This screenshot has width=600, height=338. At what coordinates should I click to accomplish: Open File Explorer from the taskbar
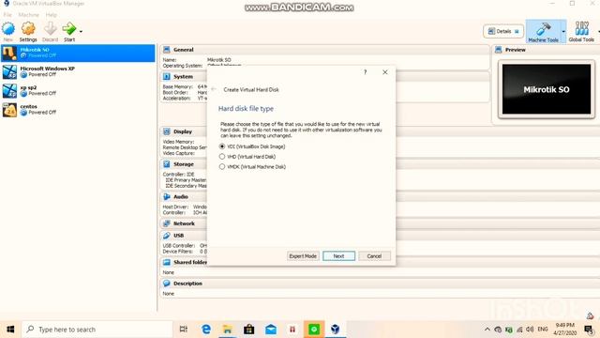[227, 330]
